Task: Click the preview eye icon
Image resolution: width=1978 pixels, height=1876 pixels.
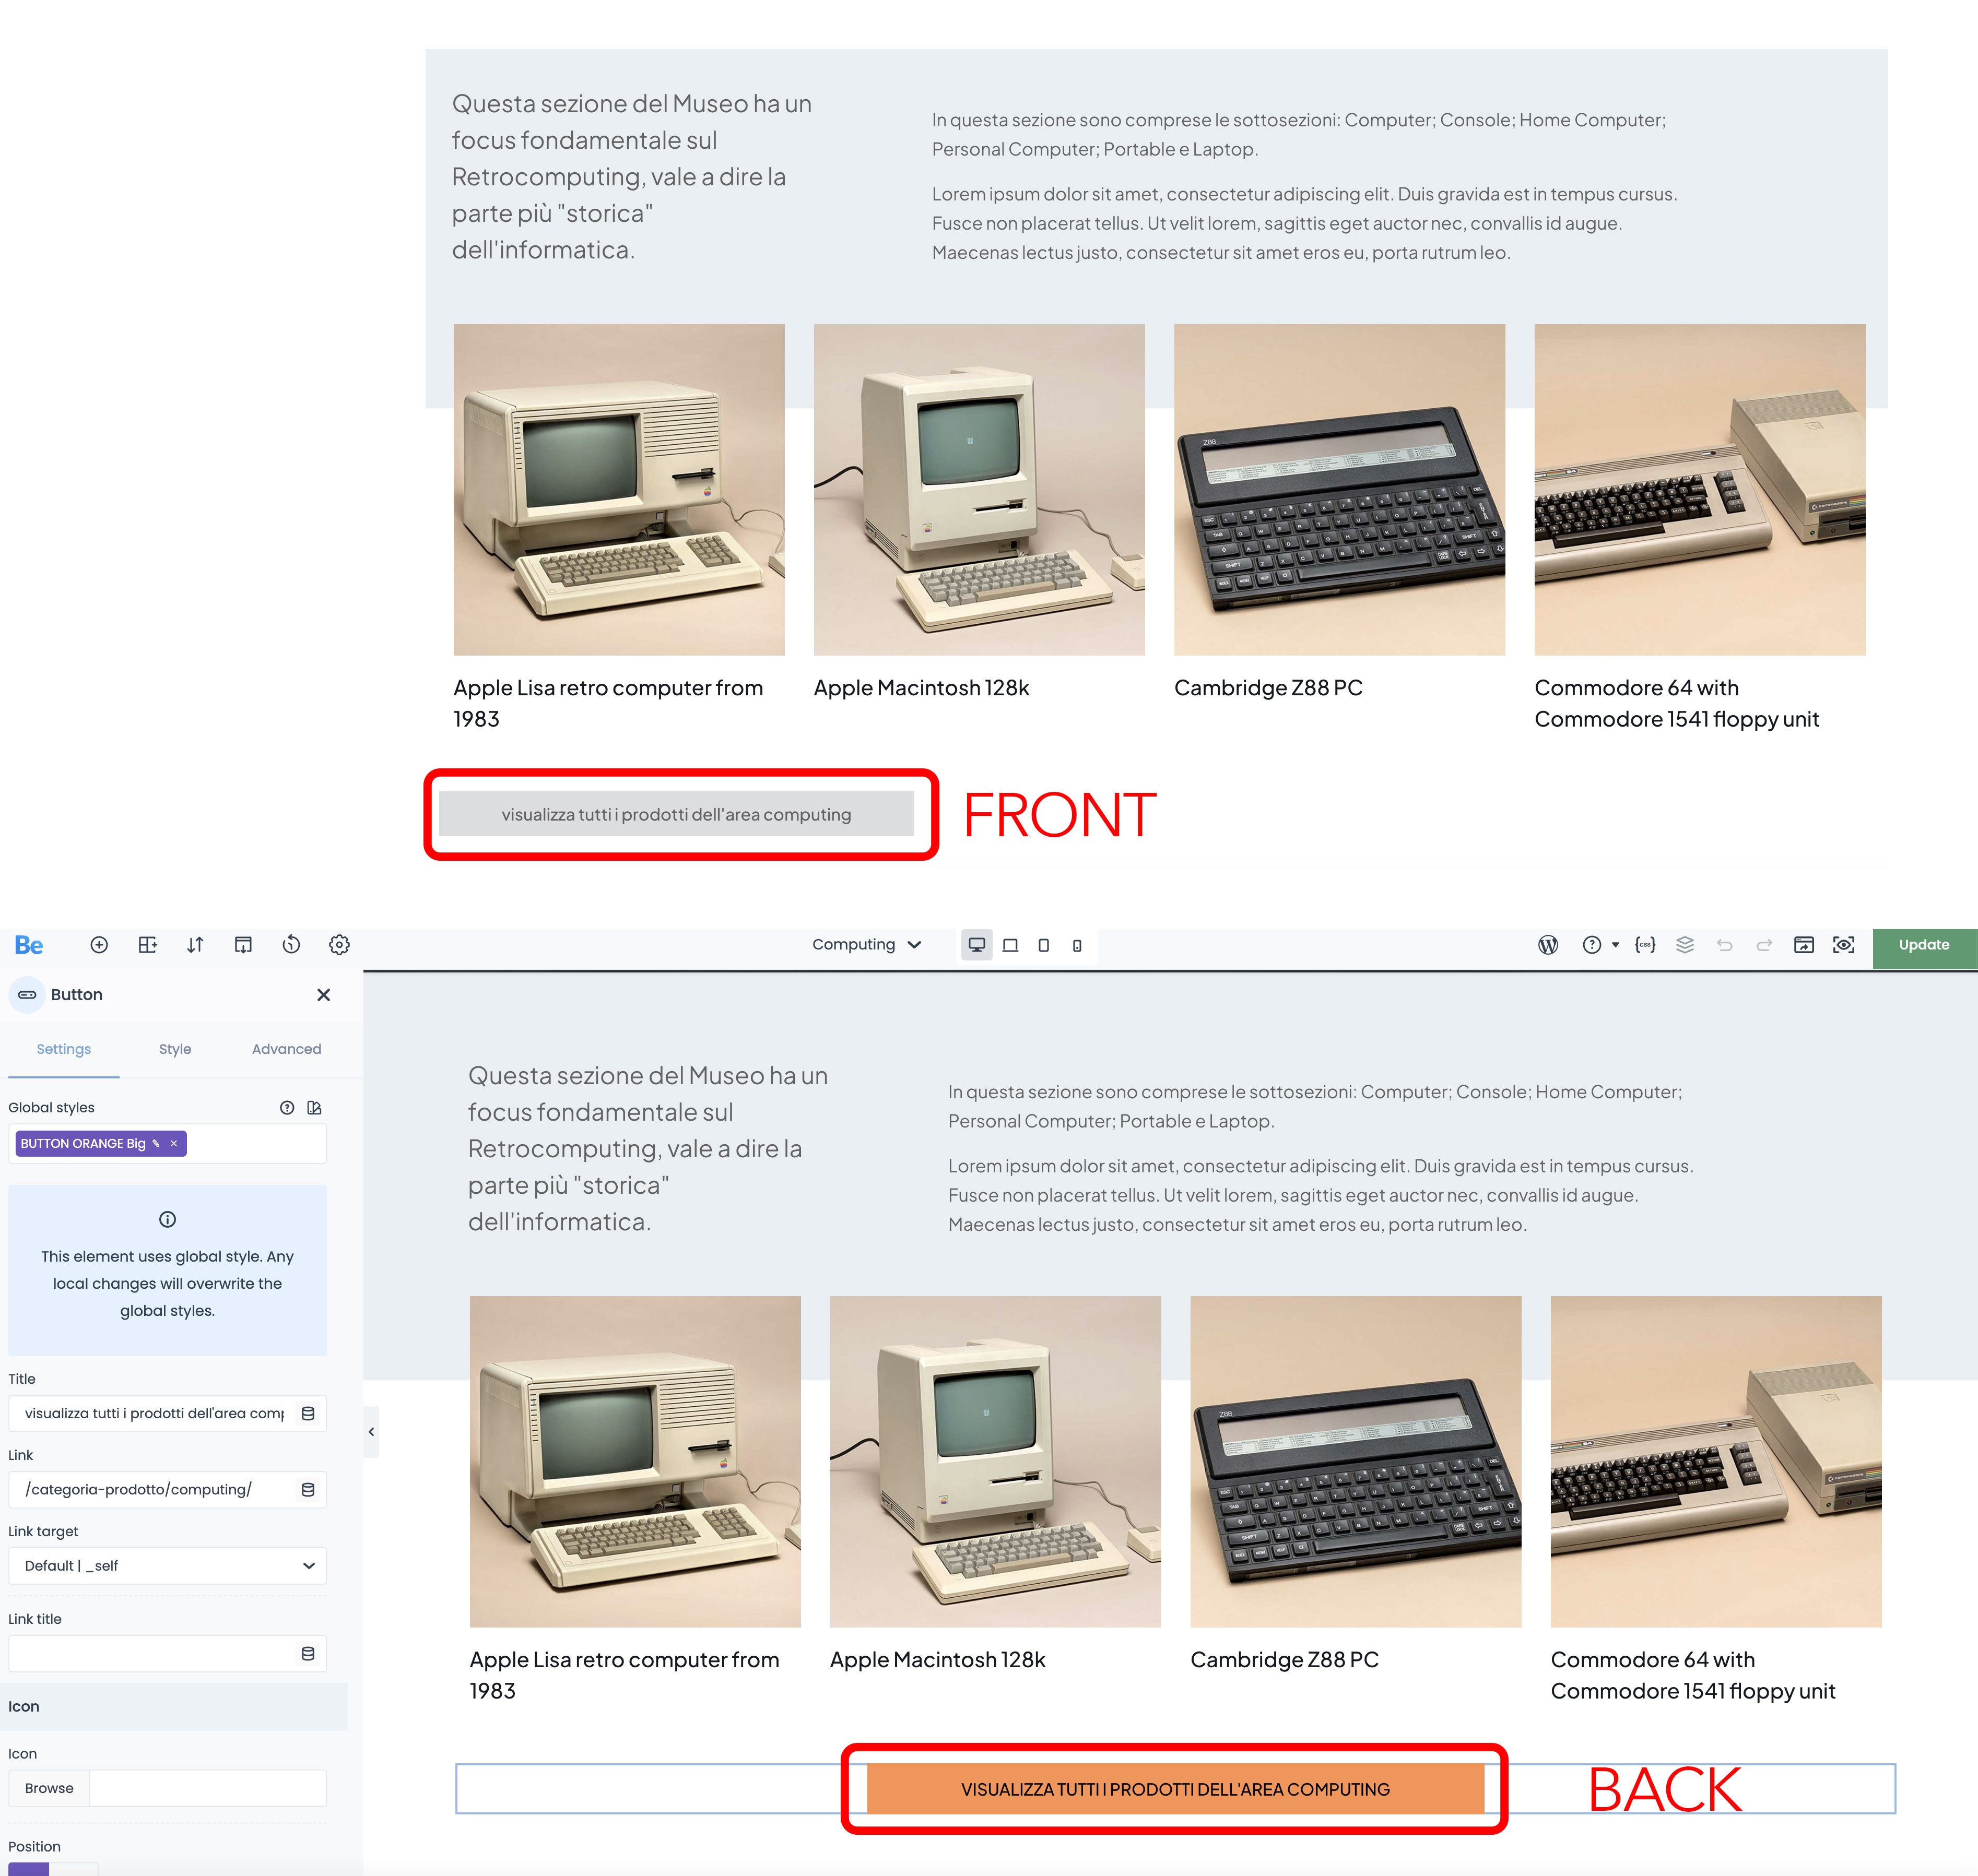Action: click(1843, 945)
